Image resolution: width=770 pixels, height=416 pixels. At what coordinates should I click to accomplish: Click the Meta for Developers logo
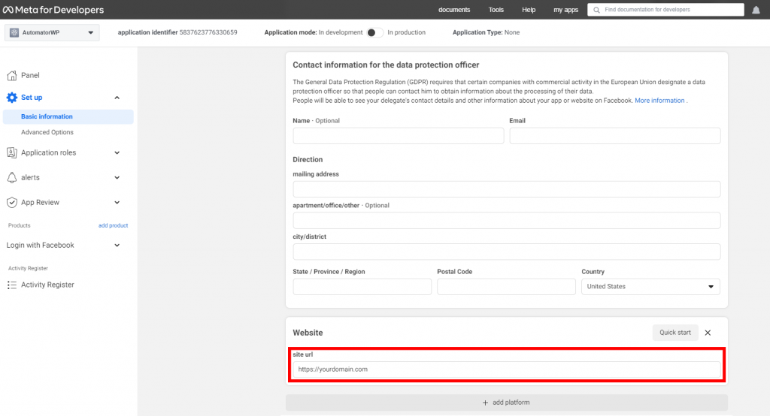[53, 10]
